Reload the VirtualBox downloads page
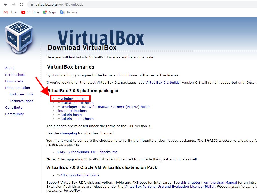Image resolution: width=257 pixels, height=193 pixels. (22, 4)
